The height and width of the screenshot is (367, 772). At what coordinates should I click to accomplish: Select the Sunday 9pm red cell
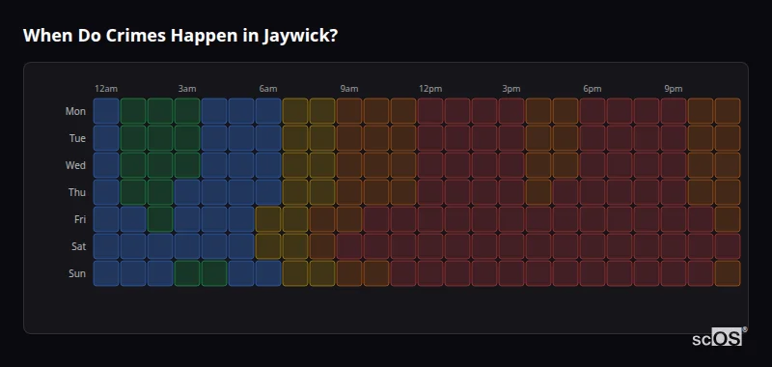pos(673,273)
